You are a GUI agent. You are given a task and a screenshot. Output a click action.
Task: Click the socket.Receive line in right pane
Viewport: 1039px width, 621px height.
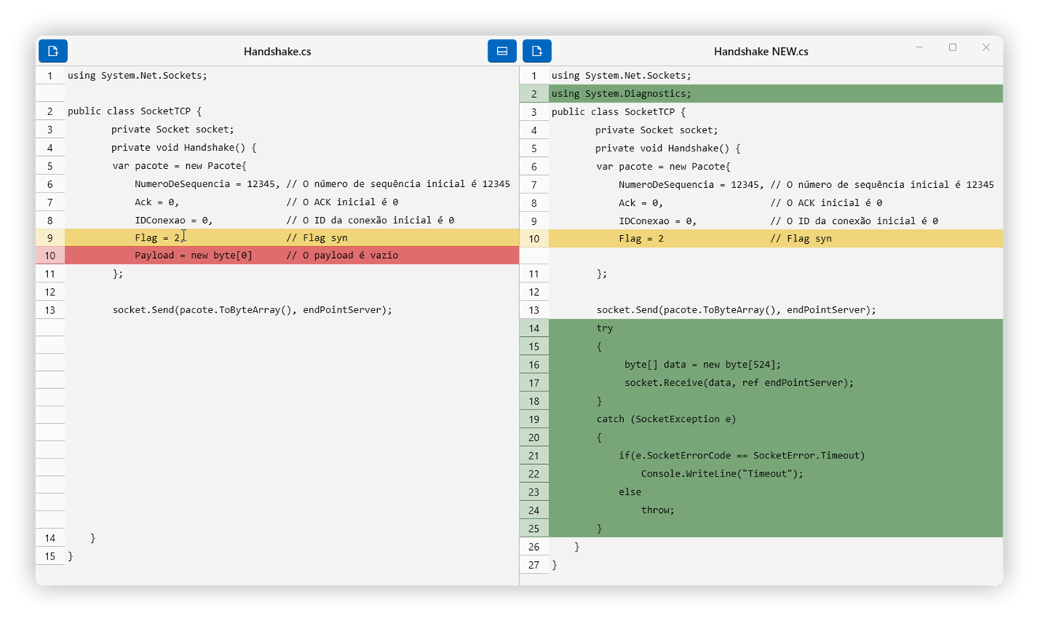738,383
